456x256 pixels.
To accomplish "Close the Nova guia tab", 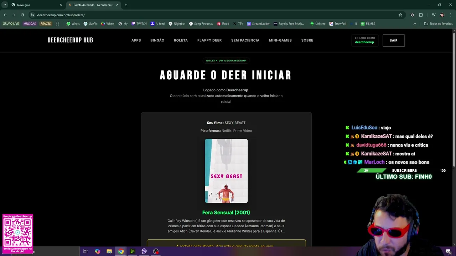I will point(61,5).
